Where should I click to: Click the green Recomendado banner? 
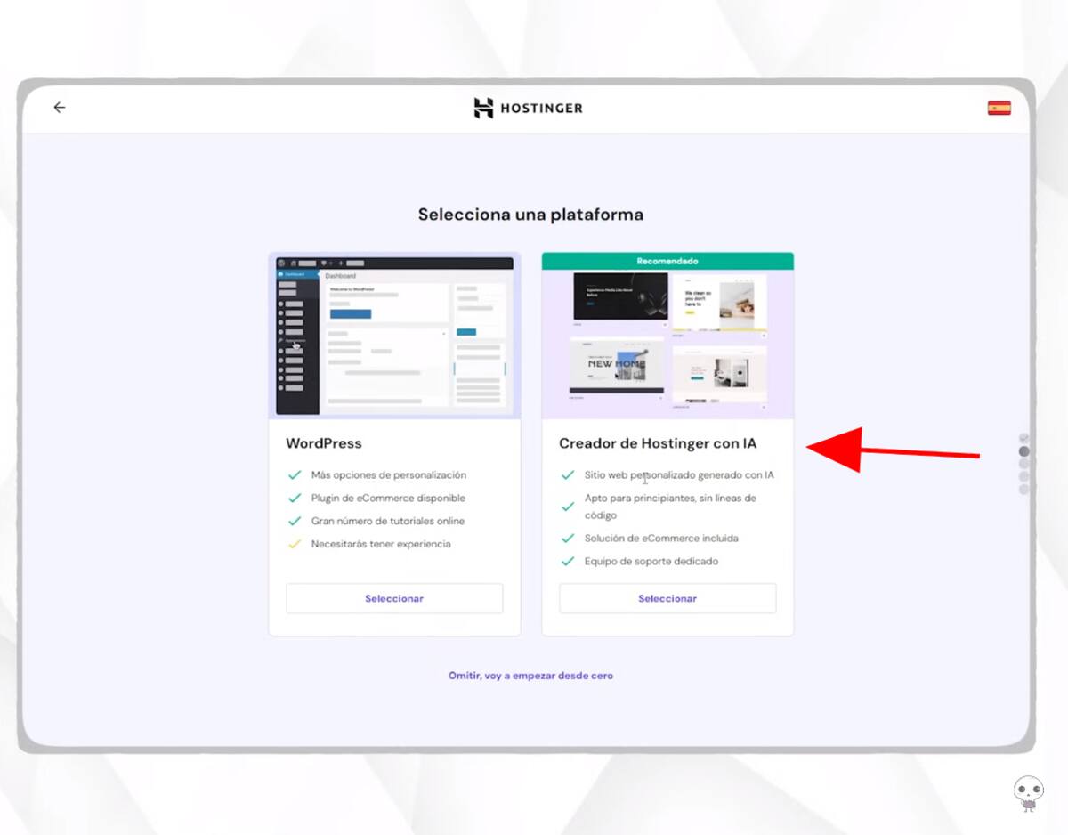coord(667,262)
